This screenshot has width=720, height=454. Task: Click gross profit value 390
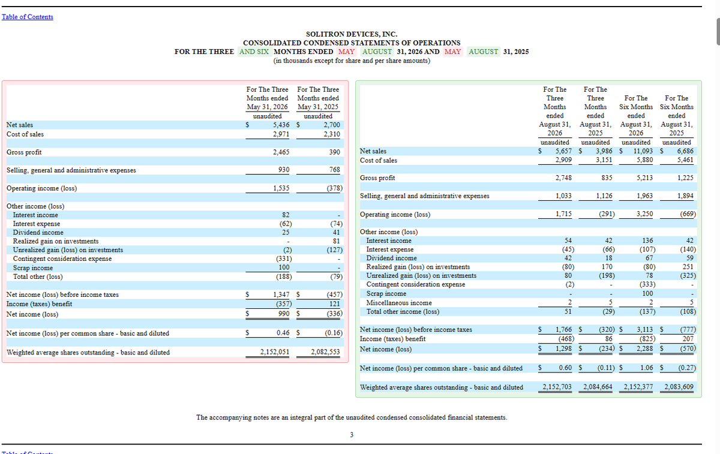click(335, 152)
